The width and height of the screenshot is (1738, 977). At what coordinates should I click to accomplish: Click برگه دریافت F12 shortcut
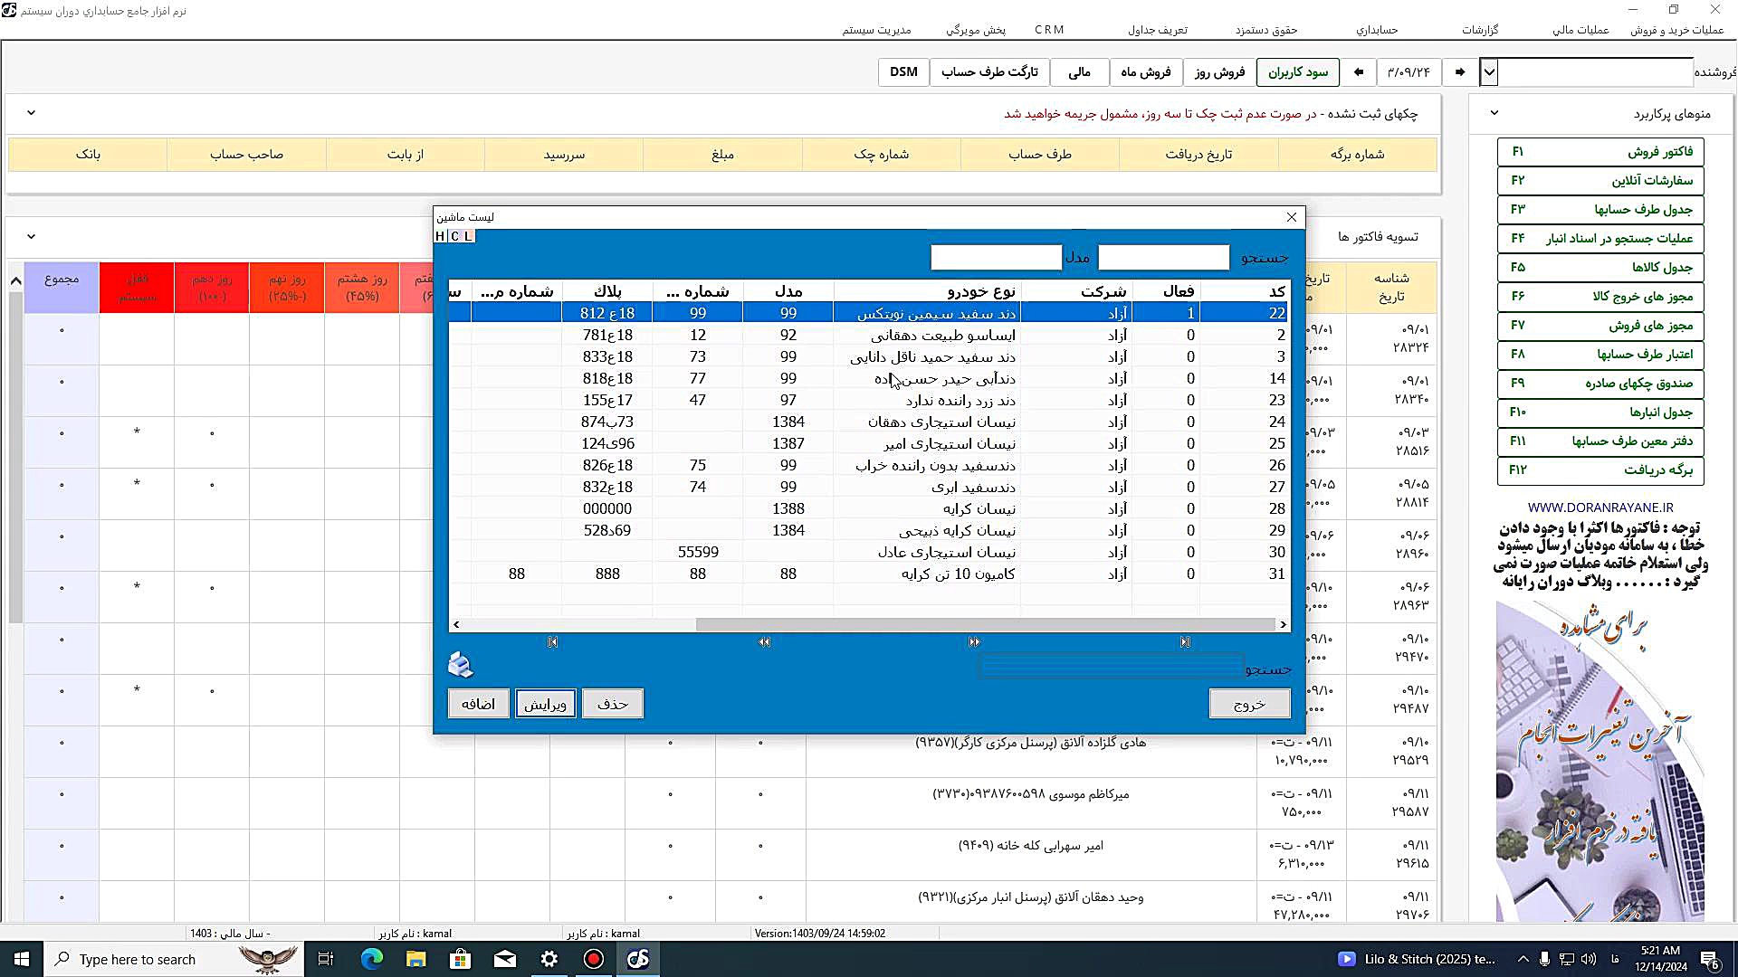[x=1600, y=470]
